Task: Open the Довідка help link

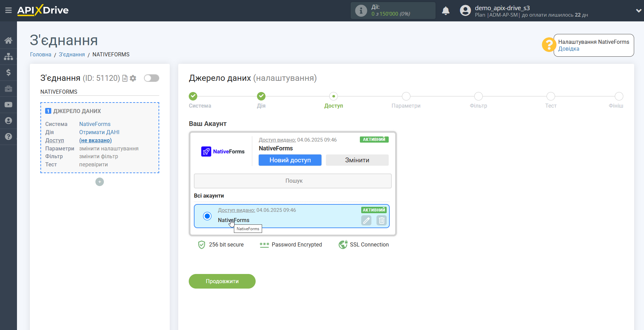Action: click(x=569, y=49)
